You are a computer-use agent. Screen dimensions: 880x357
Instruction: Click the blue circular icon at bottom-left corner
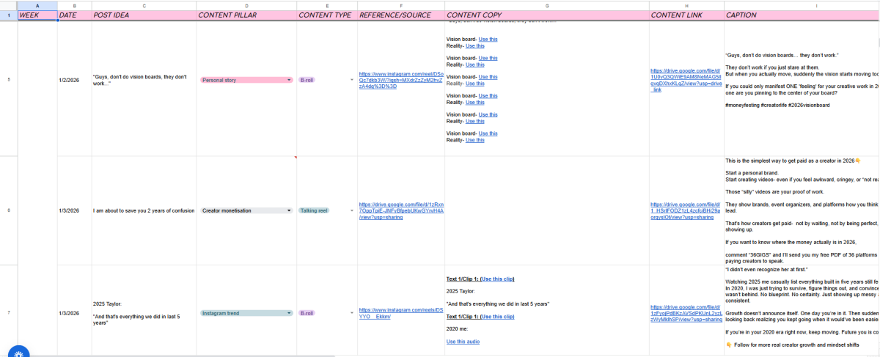[x=18, y=350]
